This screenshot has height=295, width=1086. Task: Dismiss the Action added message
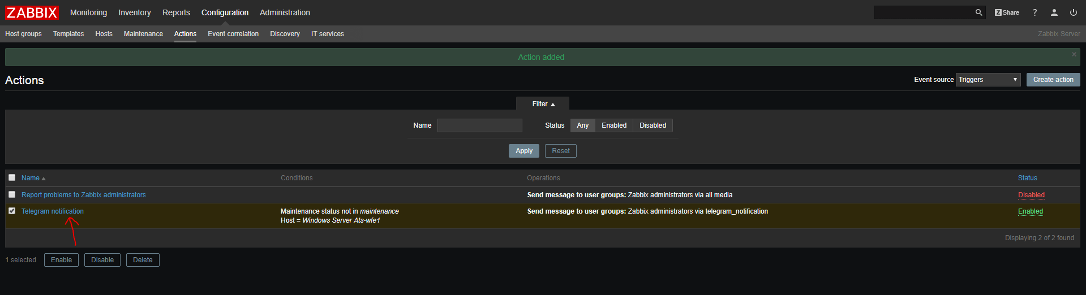click(x=1074, y=54)
